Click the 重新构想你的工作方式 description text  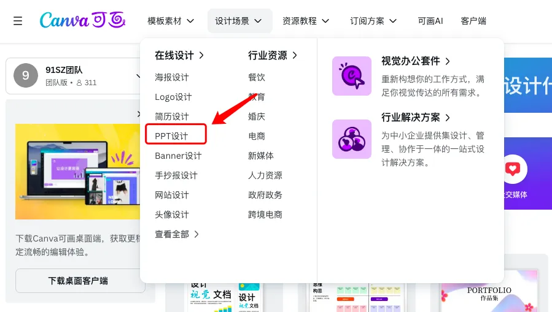click(x=433, y=86)
